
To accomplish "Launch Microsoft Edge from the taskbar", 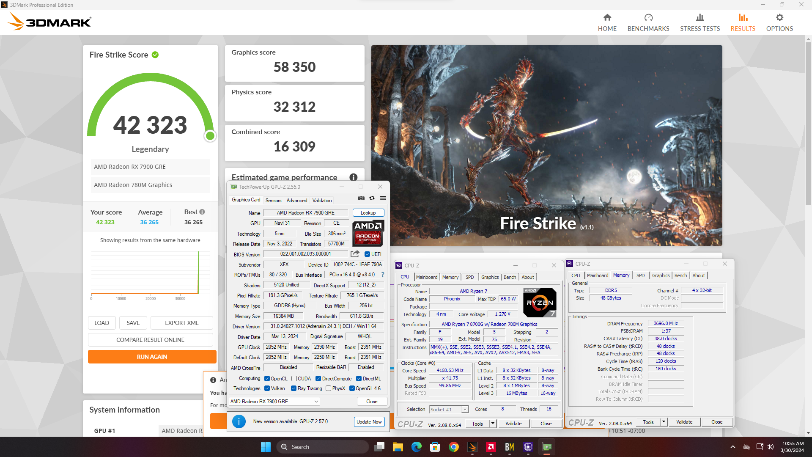I will 417,447.
